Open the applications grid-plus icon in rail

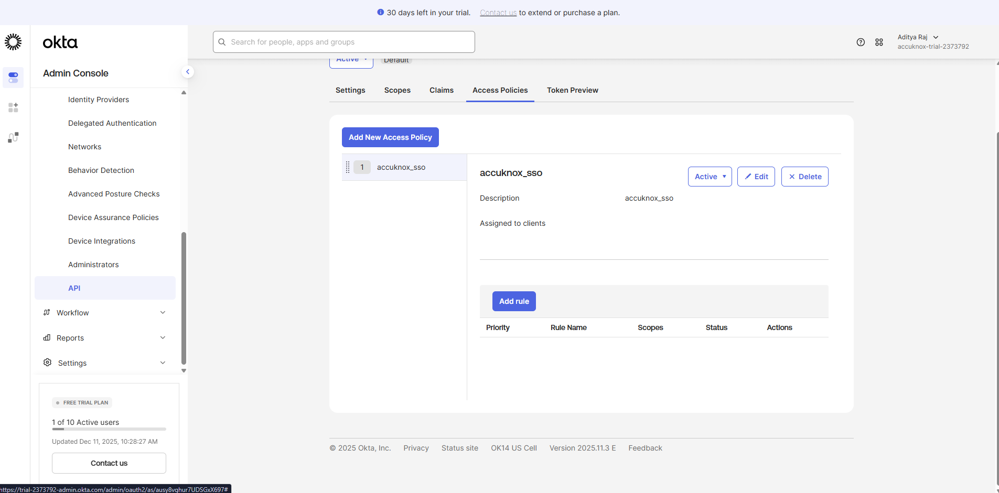13,107
